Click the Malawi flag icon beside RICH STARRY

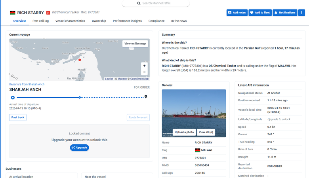tap(13, 13)
